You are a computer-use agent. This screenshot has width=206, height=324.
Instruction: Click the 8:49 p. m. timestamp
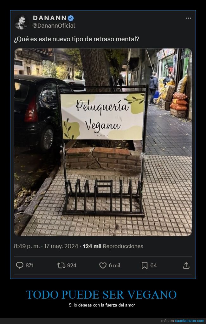coord(27,246)
